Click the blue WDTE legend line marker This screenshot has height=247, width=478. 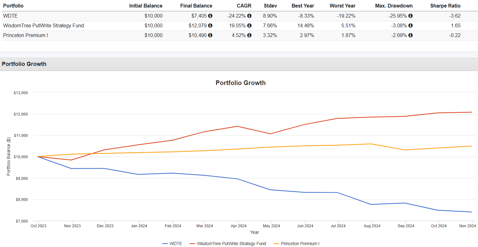coord(165,244)
